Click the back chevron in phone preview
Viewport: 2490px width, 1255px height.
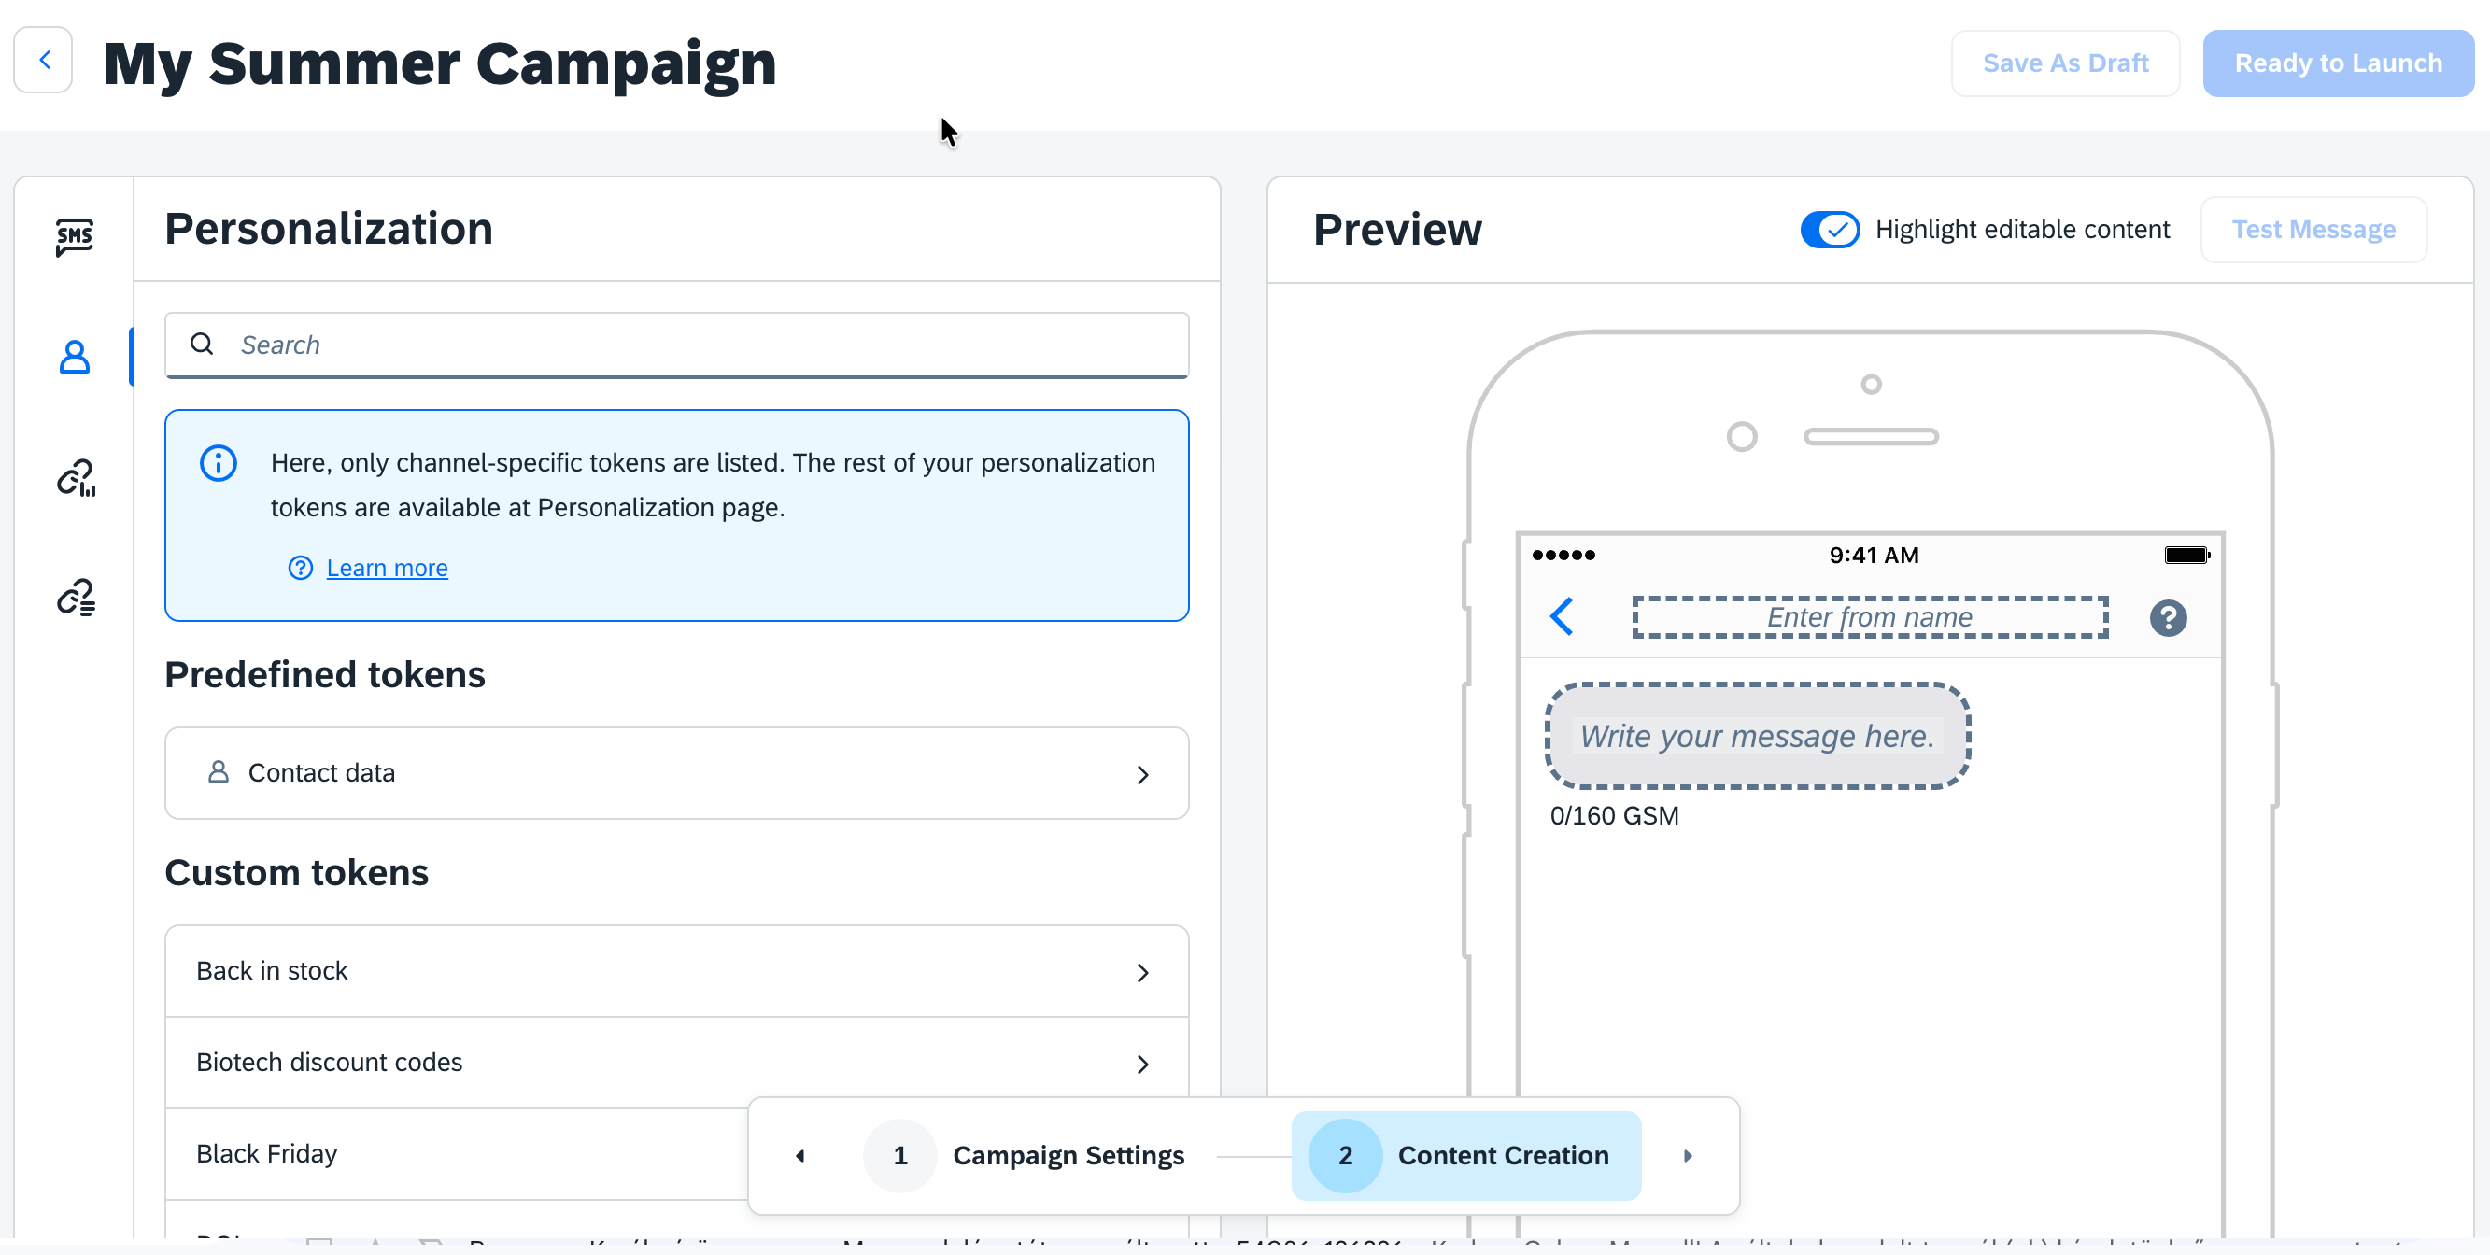(x=1562, y=616)
